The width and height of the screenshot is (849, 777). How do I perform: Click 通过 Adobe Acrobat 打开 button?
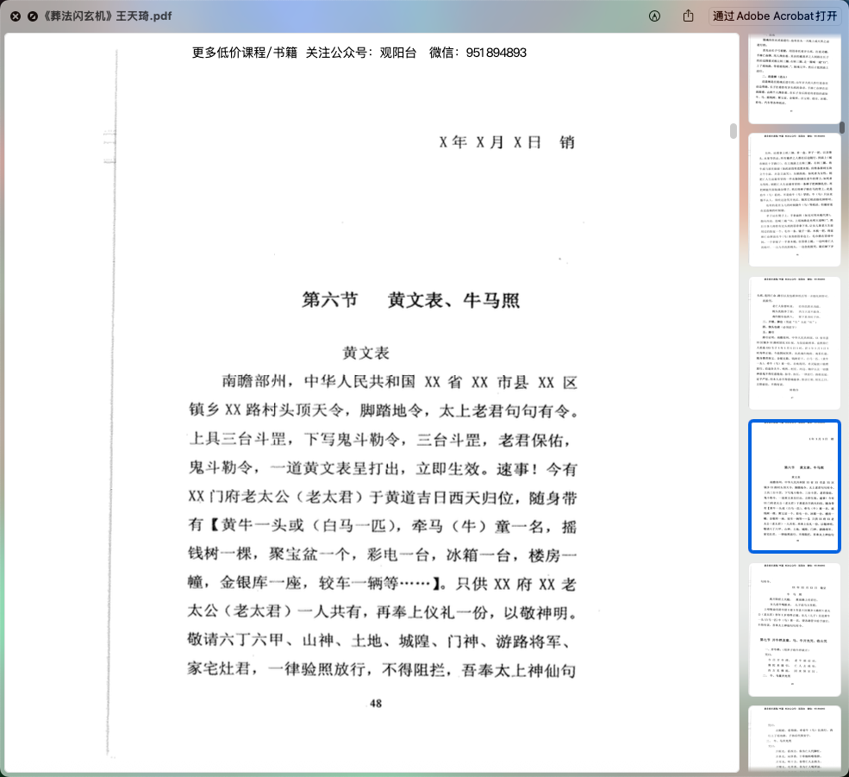[x=774, y=16]
